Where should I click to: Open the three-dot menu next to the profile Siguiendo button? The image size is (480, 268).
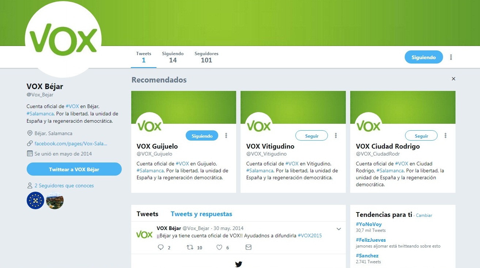451,57
